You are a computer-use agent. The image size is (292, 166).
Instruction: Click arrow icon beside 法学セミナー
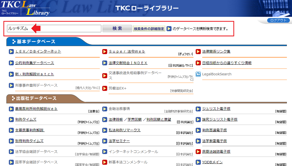(105, 141)
